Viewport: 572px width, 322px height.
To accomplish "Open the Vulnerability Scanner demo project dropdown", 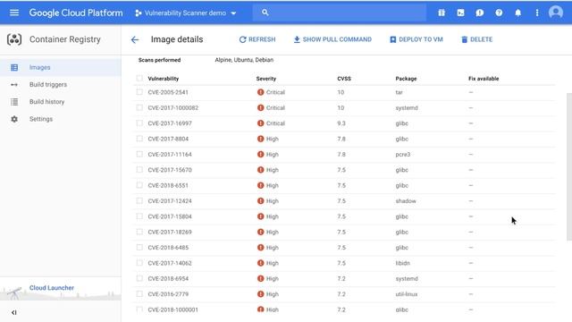I will [x=186, y=13].
